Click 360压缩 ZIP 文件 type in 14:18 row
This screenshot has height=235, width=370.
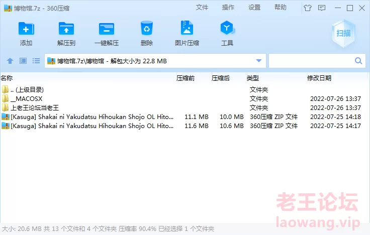point(273,117)
